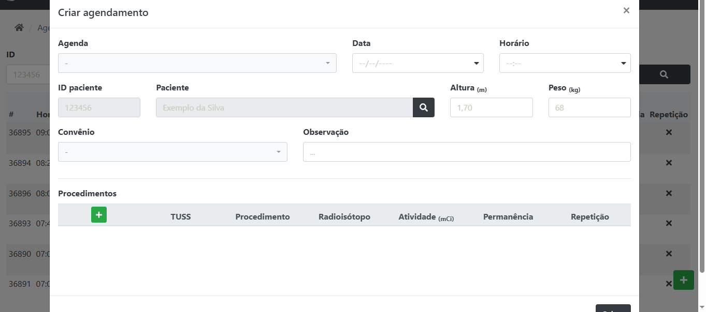Screen dimensions: 706x312
Task: Click the dark search button behind the dialog
Action: (x=664, y=74)
